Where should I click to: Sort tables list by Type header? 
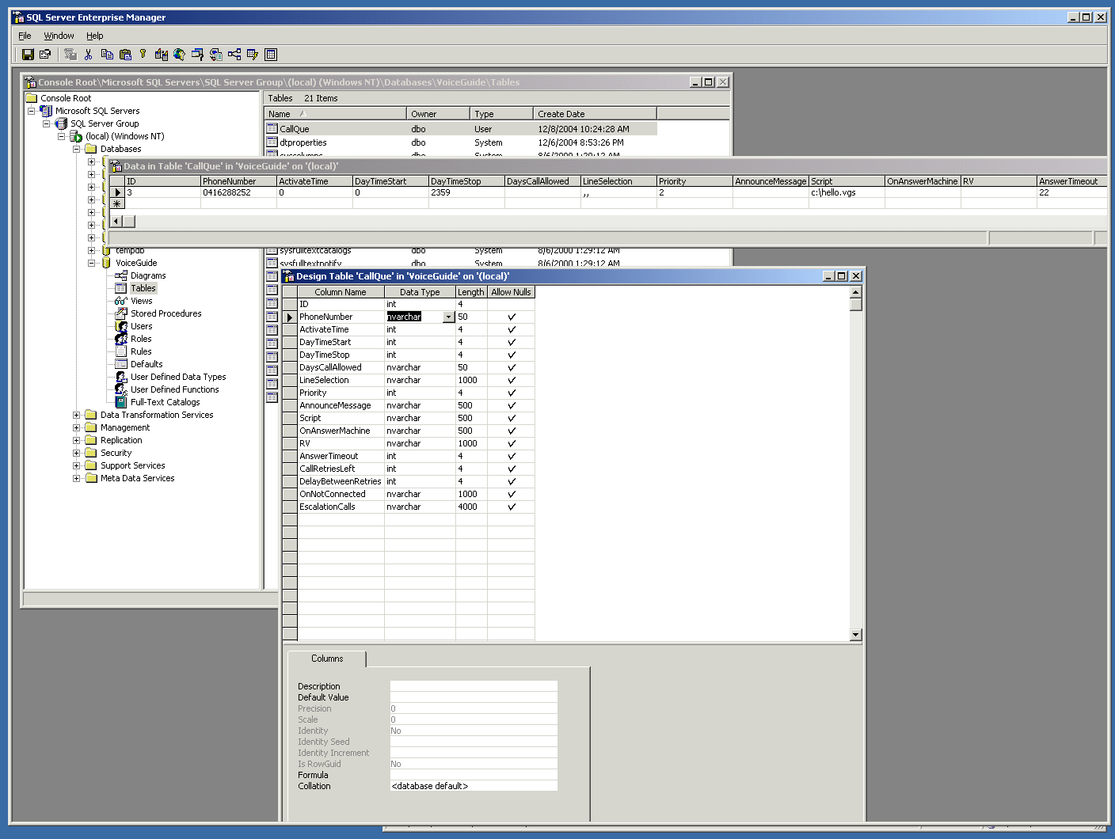tap(501, 114)
